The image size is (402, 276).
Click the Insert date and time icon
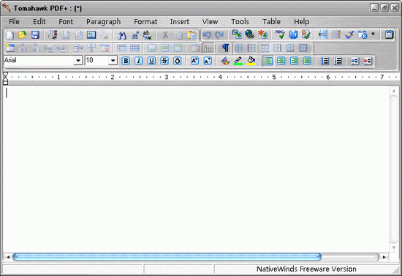363,34
